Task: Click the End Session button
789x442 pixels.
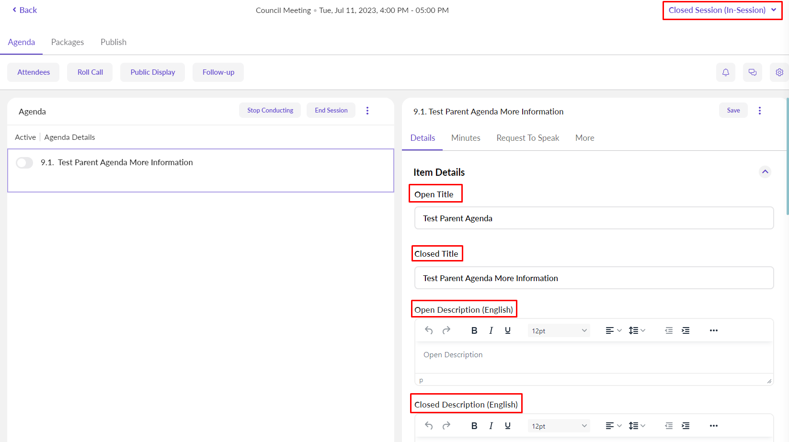Action: [x=331, y=110]
